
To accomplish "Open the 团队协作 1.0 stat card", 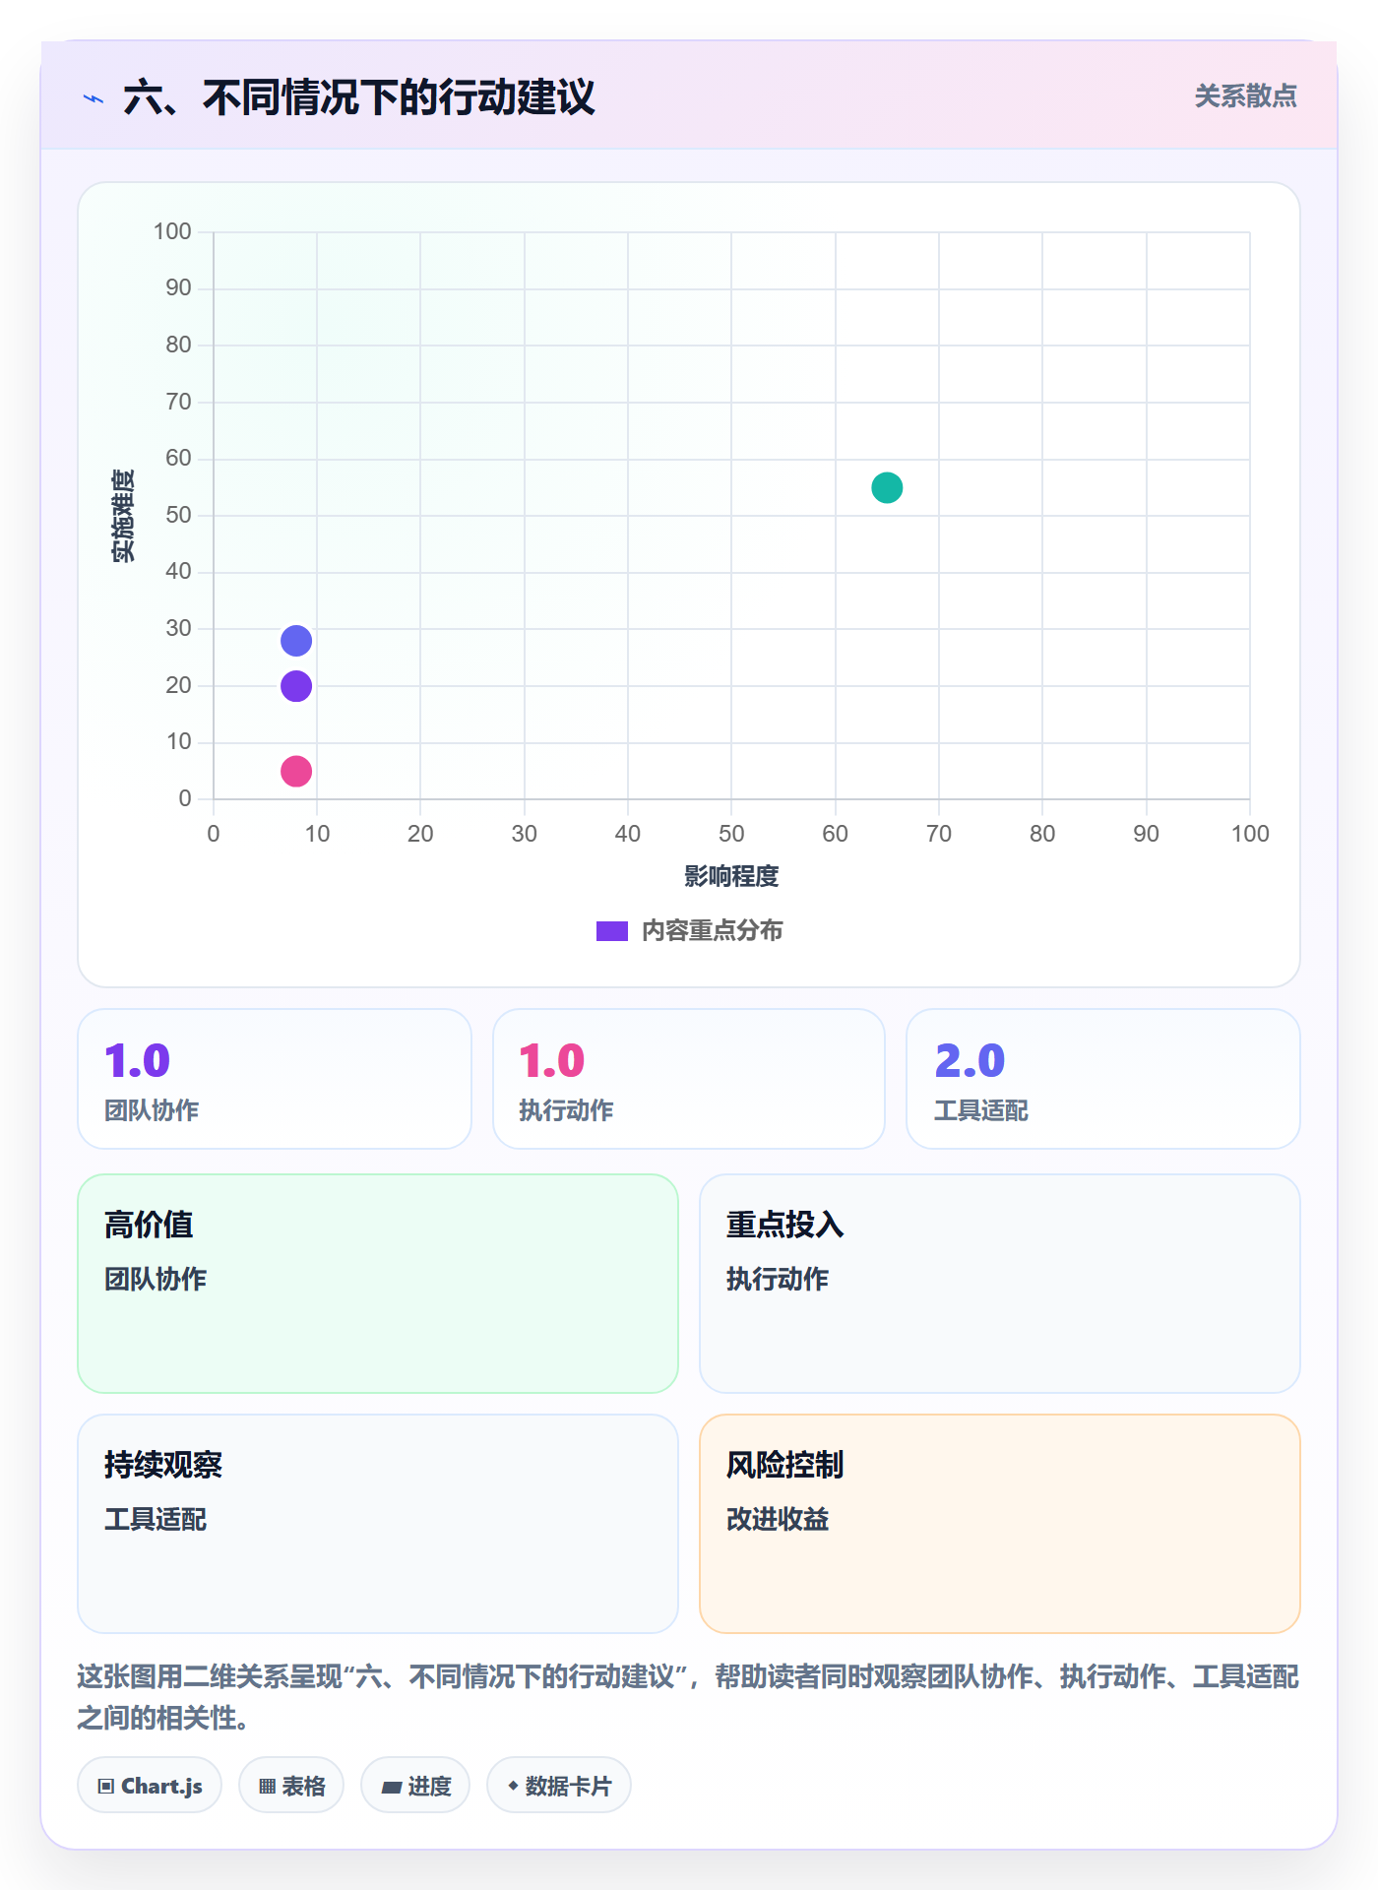I will click(x=275, y=1079).
